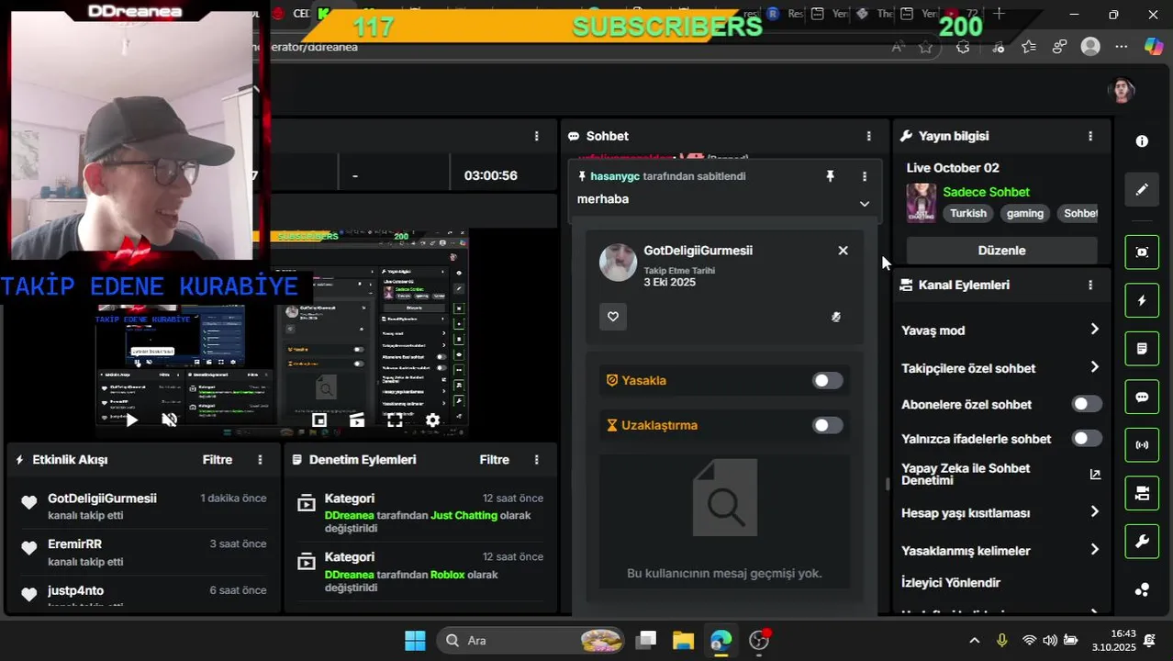This screenshot has width=1173, height=661.
Task: Open stream preview settings gear
Action: pos(432,420)
